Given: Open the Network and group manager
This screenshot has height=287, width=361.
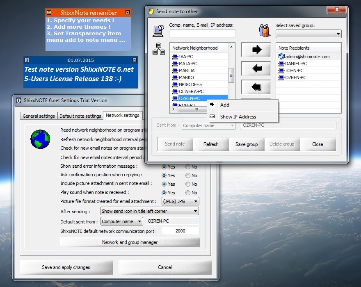Looking at the screenshot, I should pyautogui.click(x=130, y=242).
